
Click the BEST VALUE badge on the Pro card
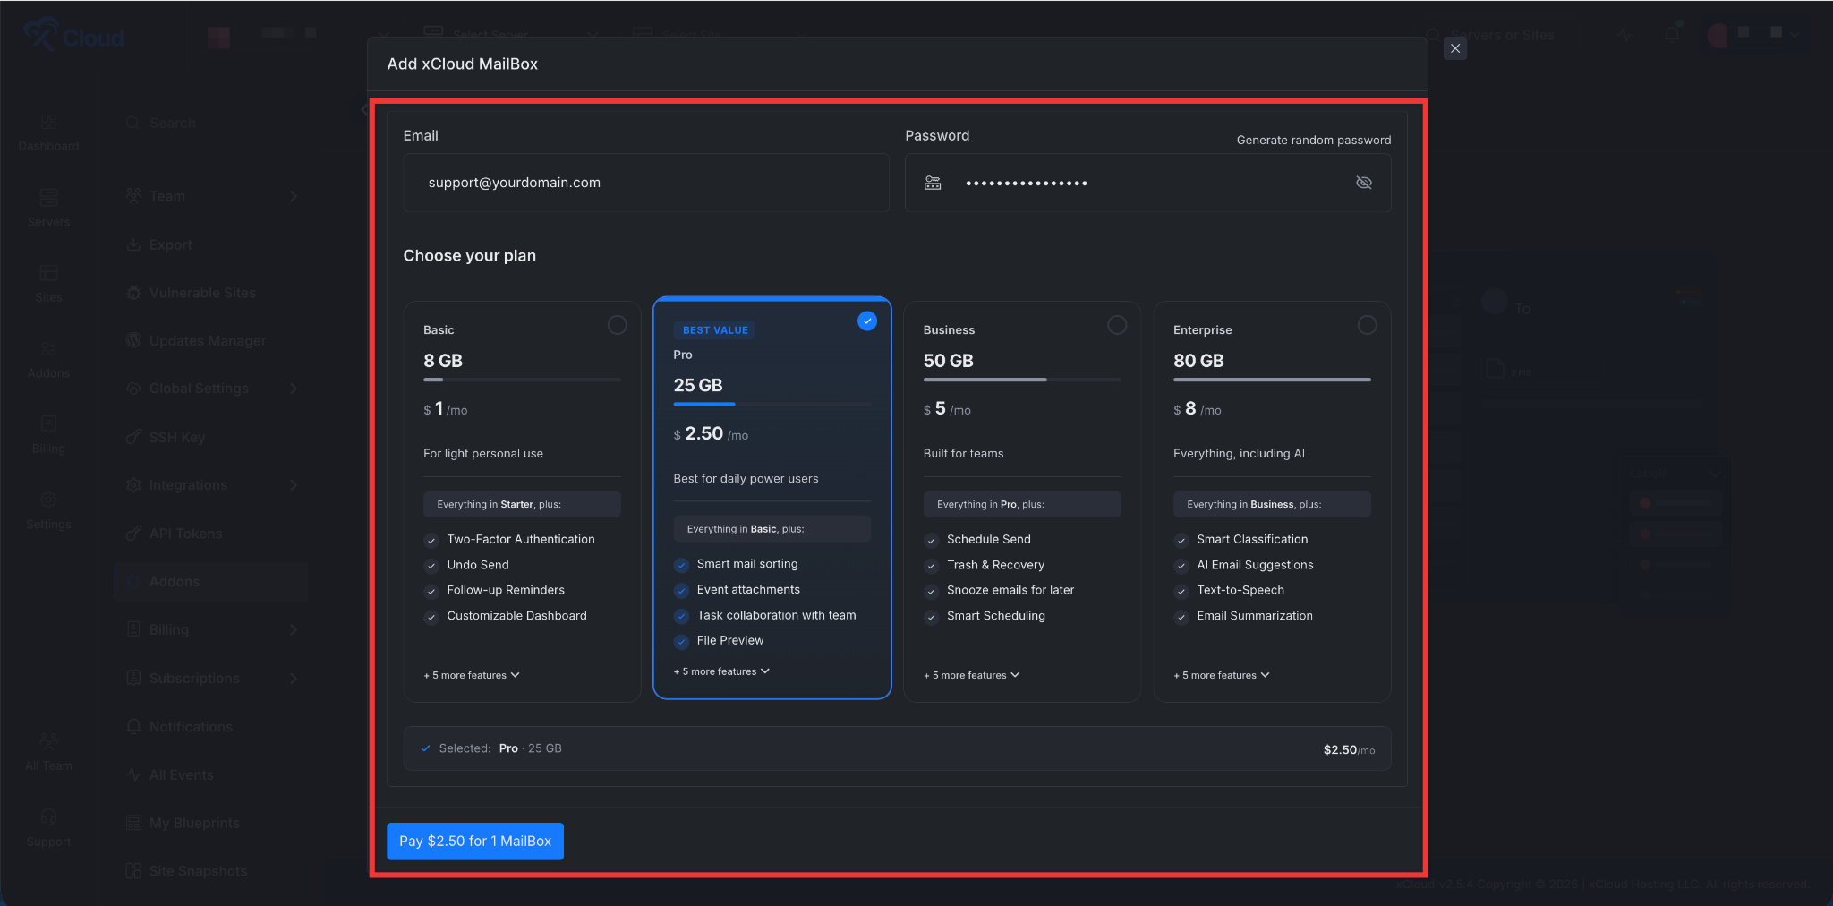point(714,330)
